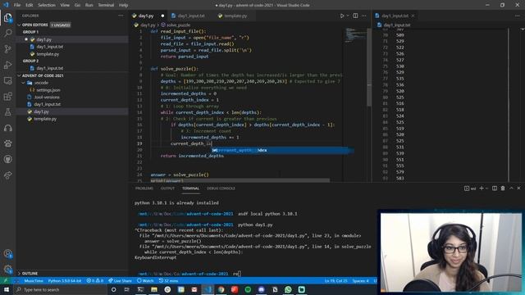The width and height of the screenshot is (525, 295).
Task: Kill the terminal with trash icon
Action: pyautogui.click(x=503, y=188)
